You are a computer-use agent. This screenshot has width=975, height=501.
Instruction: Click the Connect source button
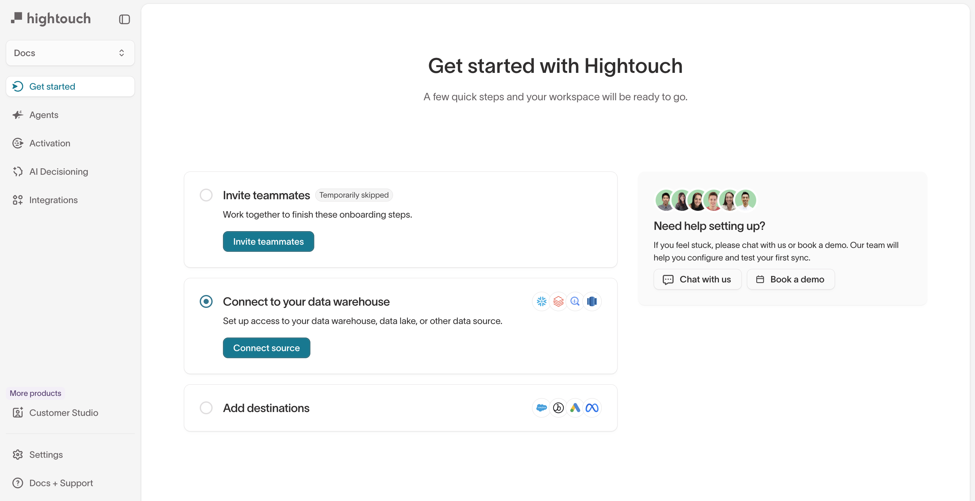pos(266,348)
